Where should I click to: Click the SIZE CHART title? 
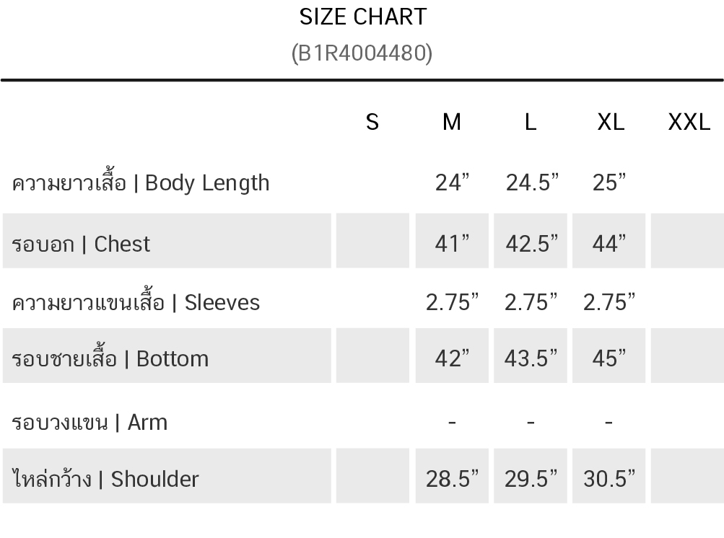(363, 17)
